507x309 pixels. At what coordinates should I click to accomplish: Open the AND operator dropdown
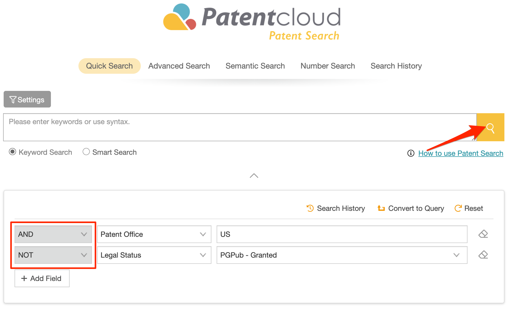point(53,234)
